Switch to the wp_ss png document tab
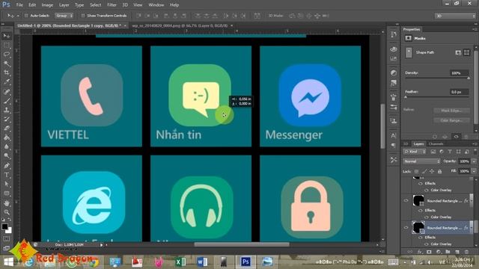The width and height of the screenshot is (479, 269). [180, 25]
